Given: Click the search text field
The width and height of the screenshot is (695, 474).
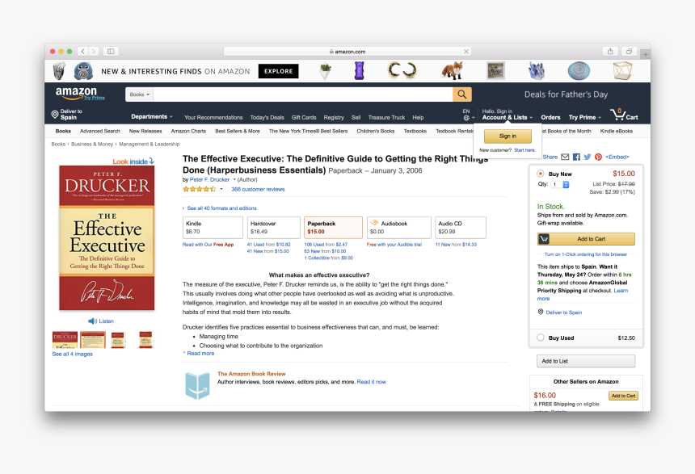Looking at the screenshot, I should tap(303, 94).
